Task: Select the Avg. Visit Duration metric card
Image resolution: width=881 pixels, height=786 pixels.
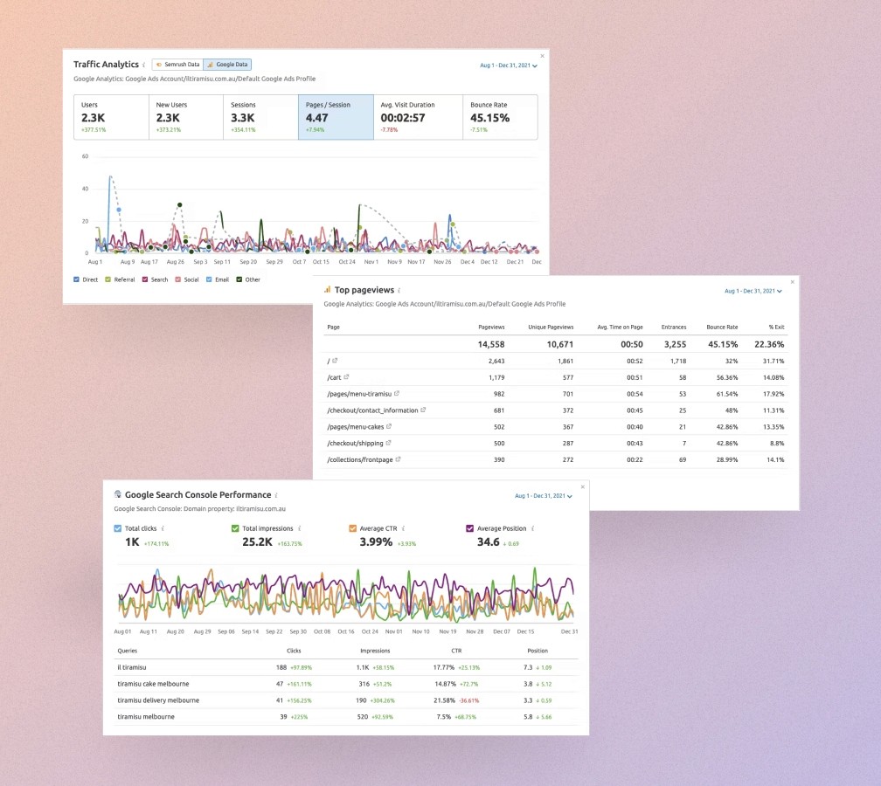Action: (x=418, y=117)
